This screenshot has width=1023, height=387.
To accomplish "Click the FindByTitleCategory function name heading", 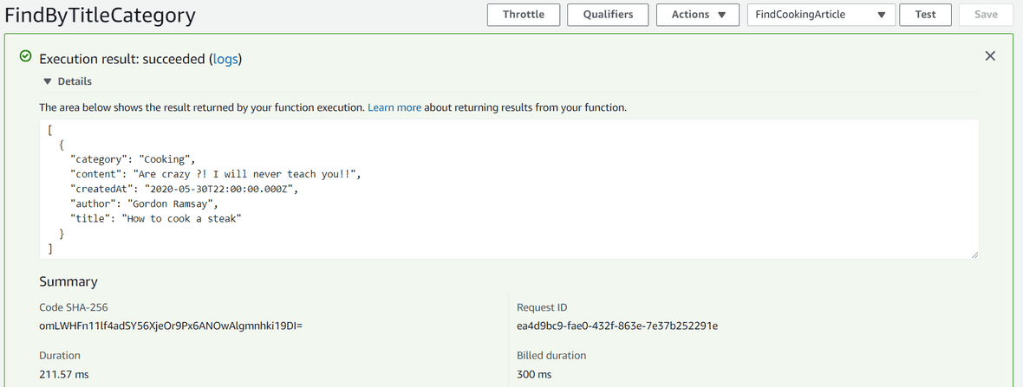I will point(100,16).
